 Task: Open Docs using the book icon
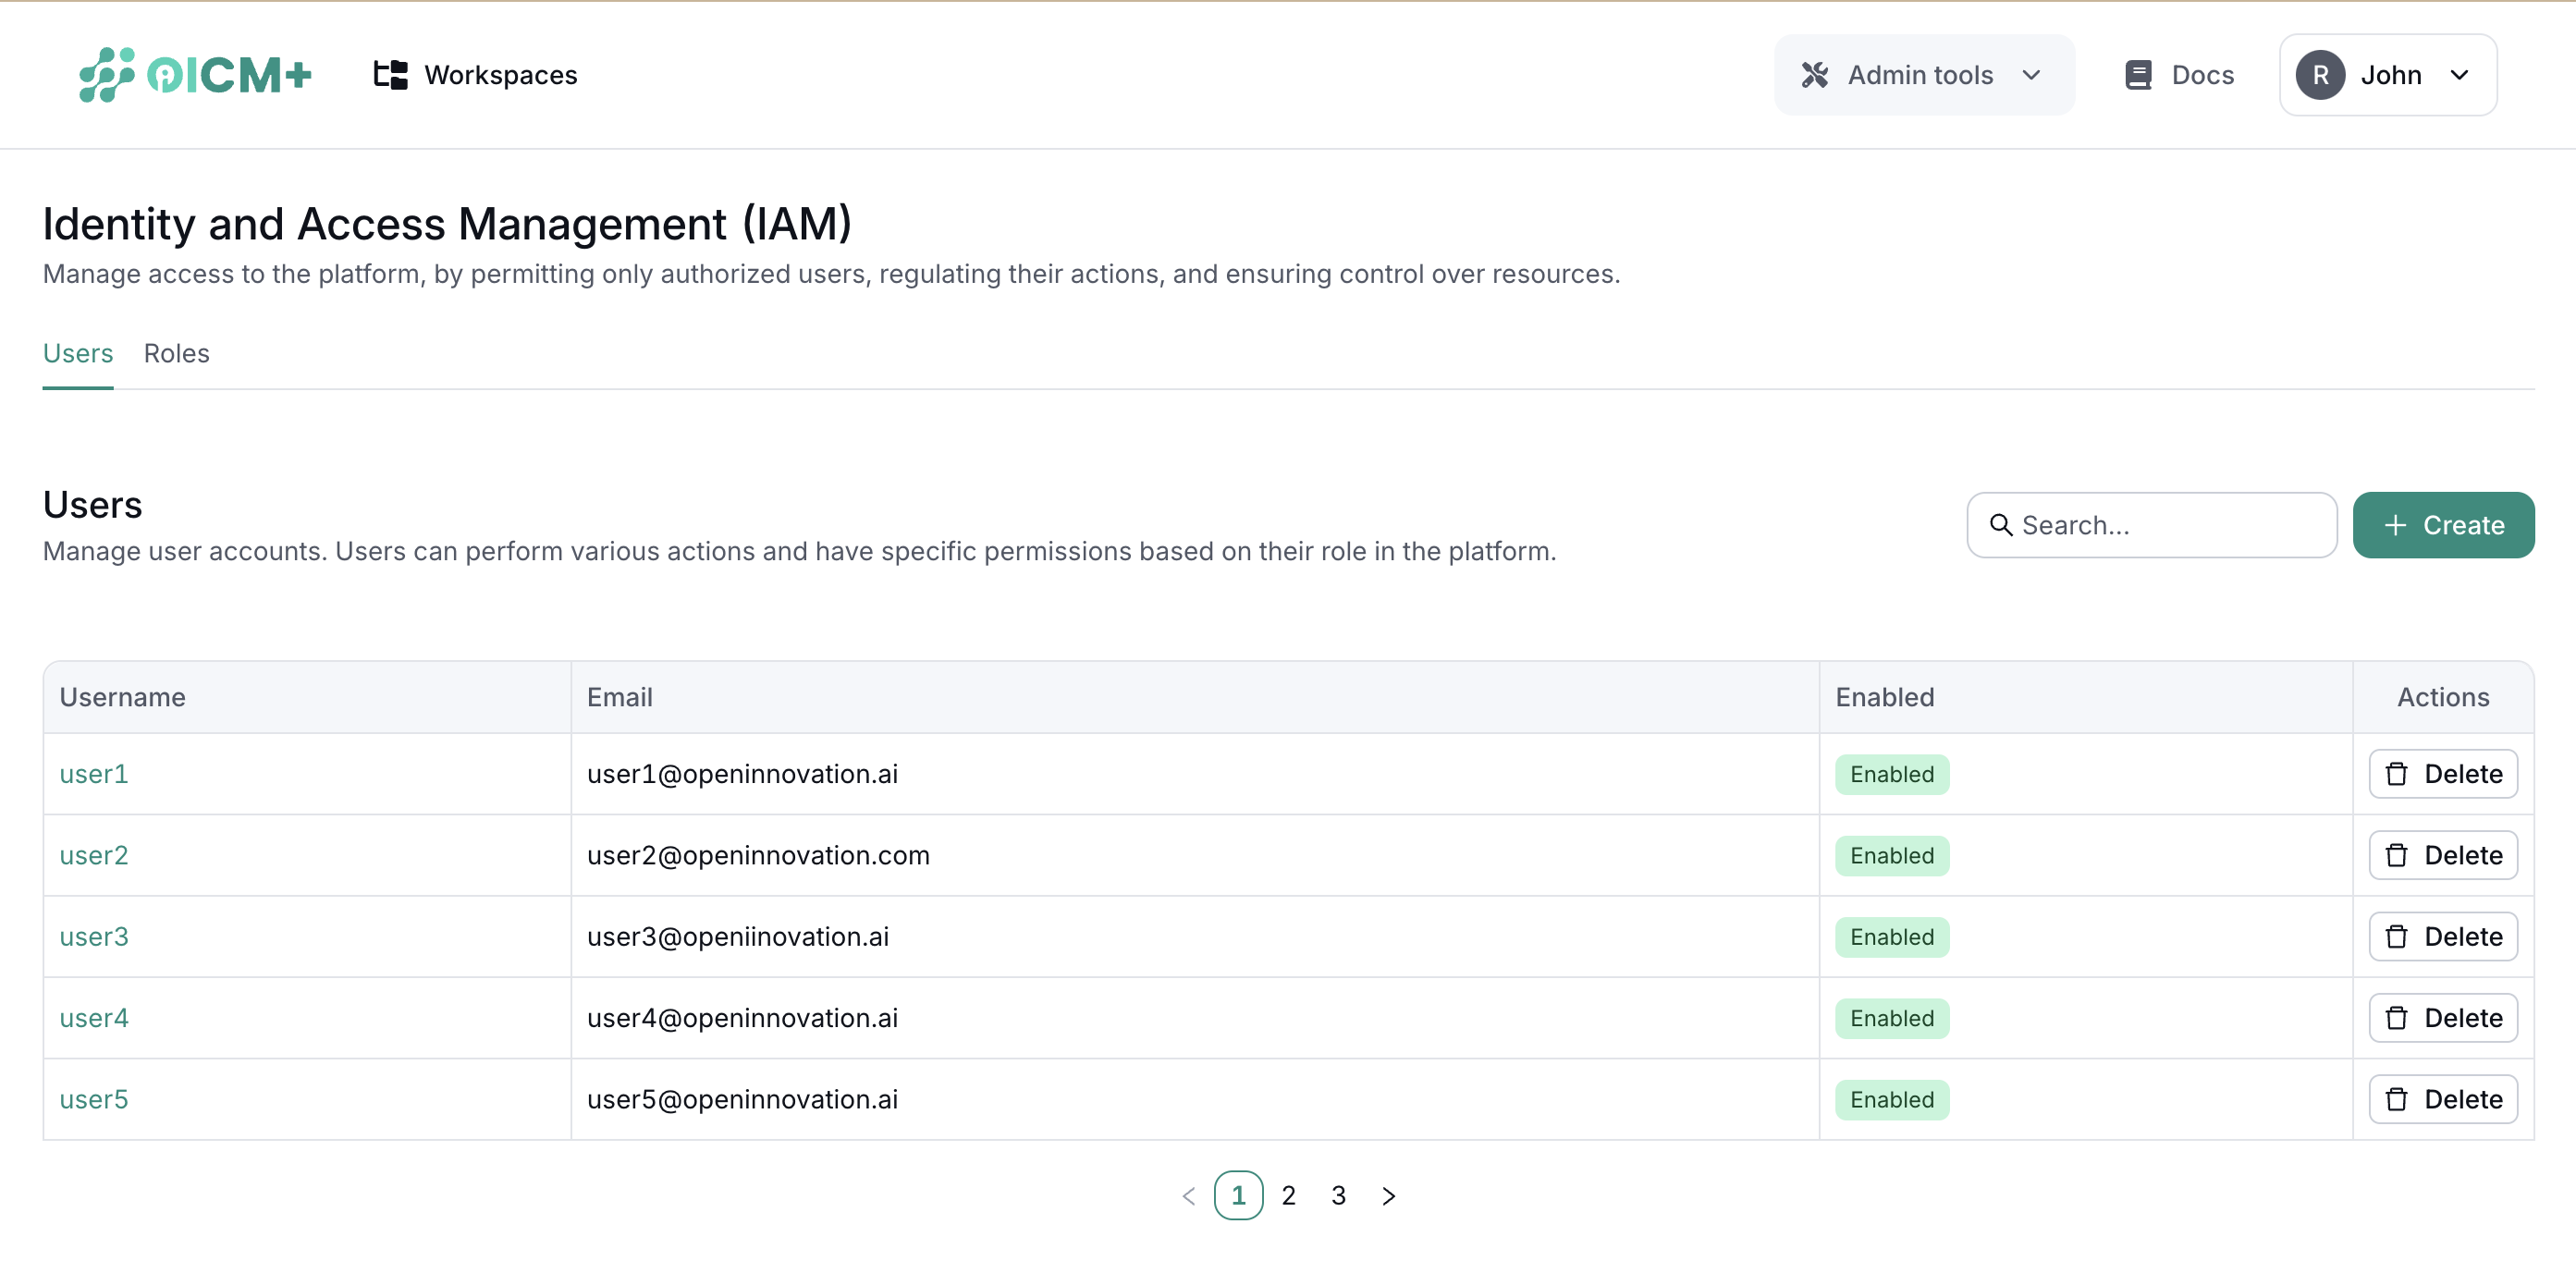pos(2140,74)
